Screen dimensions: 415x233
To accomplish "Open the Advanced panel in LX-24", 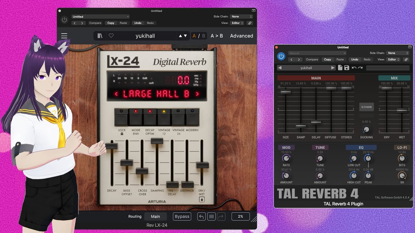I will (x=242, y=36).
